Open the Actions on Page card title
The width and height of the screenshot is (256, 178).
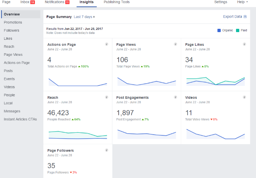[x=61, y=44]
